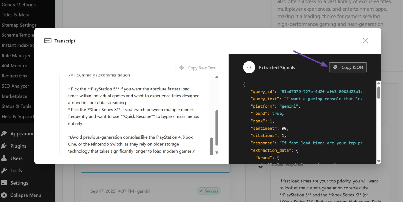The image size is (403, 202).
Task: Click the diamond icon beside Model Response
Action: [261, 167]
